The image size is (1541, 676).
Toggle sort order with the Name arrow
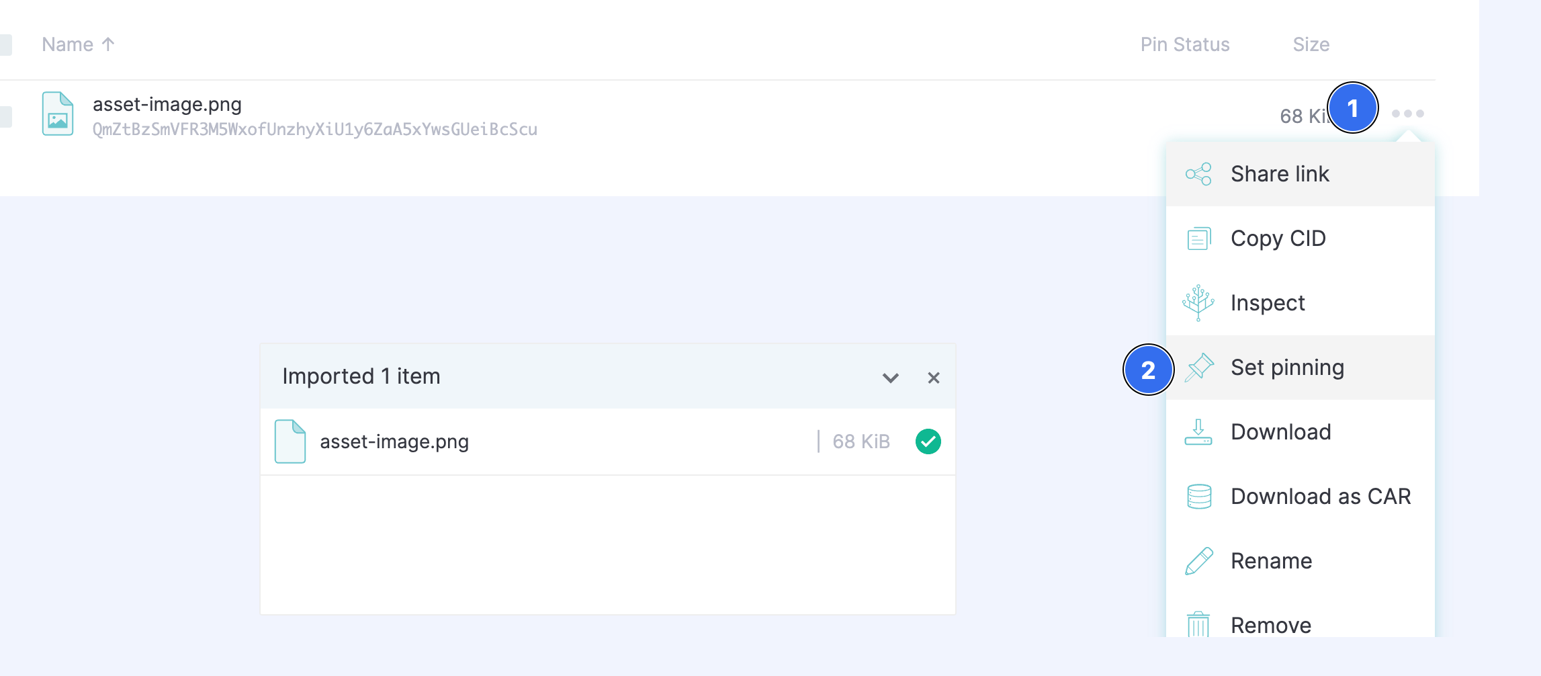point(108,44)
